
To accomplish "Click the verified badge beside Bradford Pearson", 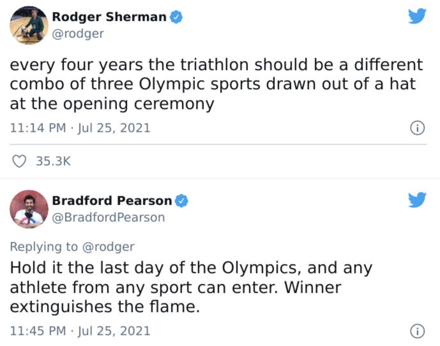I will 181,201.
